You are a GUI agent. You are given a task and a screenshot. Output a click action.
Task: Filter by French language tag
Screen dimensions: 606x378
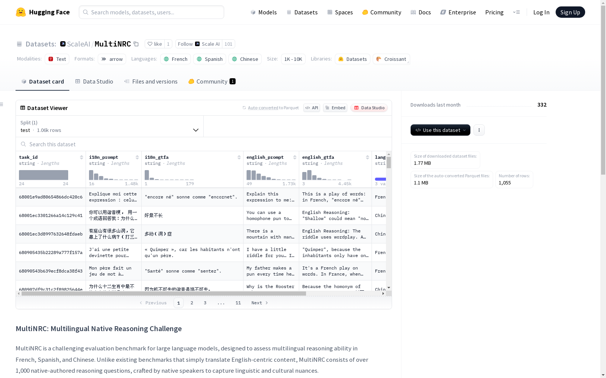pyautogui.click(x=176, y=59)
